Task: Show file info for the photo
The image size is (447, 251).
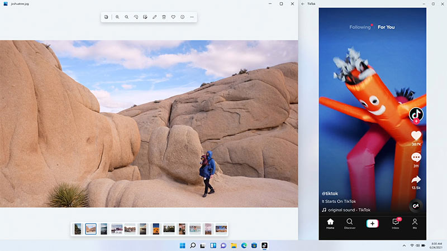Action: (183, 17)
